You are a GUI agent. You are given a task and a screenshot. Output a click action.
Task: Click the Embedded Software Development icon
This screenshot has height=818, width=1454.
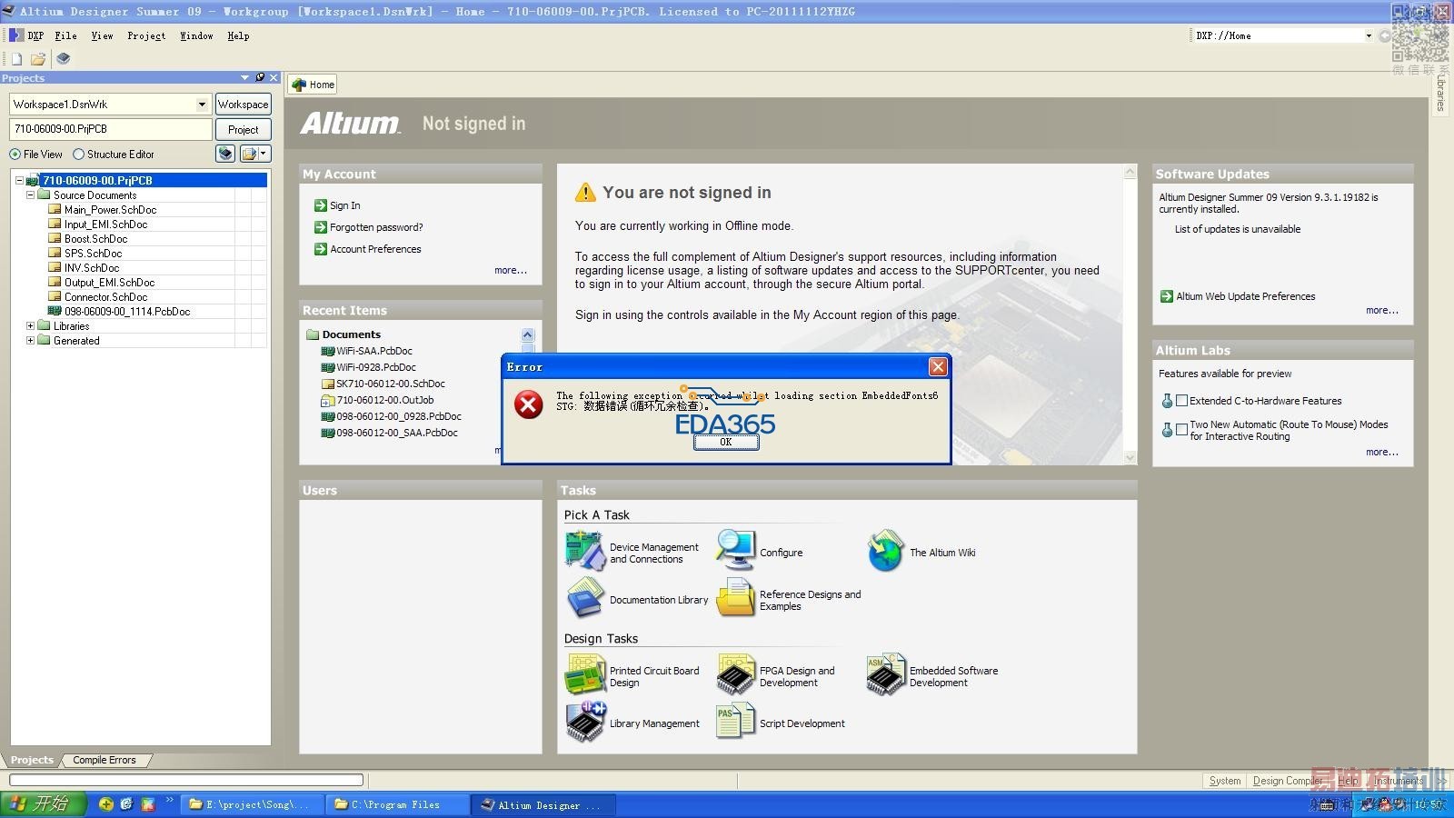point(885,675)
